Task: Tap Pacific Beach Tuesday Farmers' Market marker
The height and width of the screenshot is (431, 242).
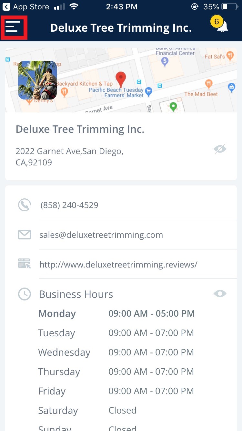Action: [148, 92]
